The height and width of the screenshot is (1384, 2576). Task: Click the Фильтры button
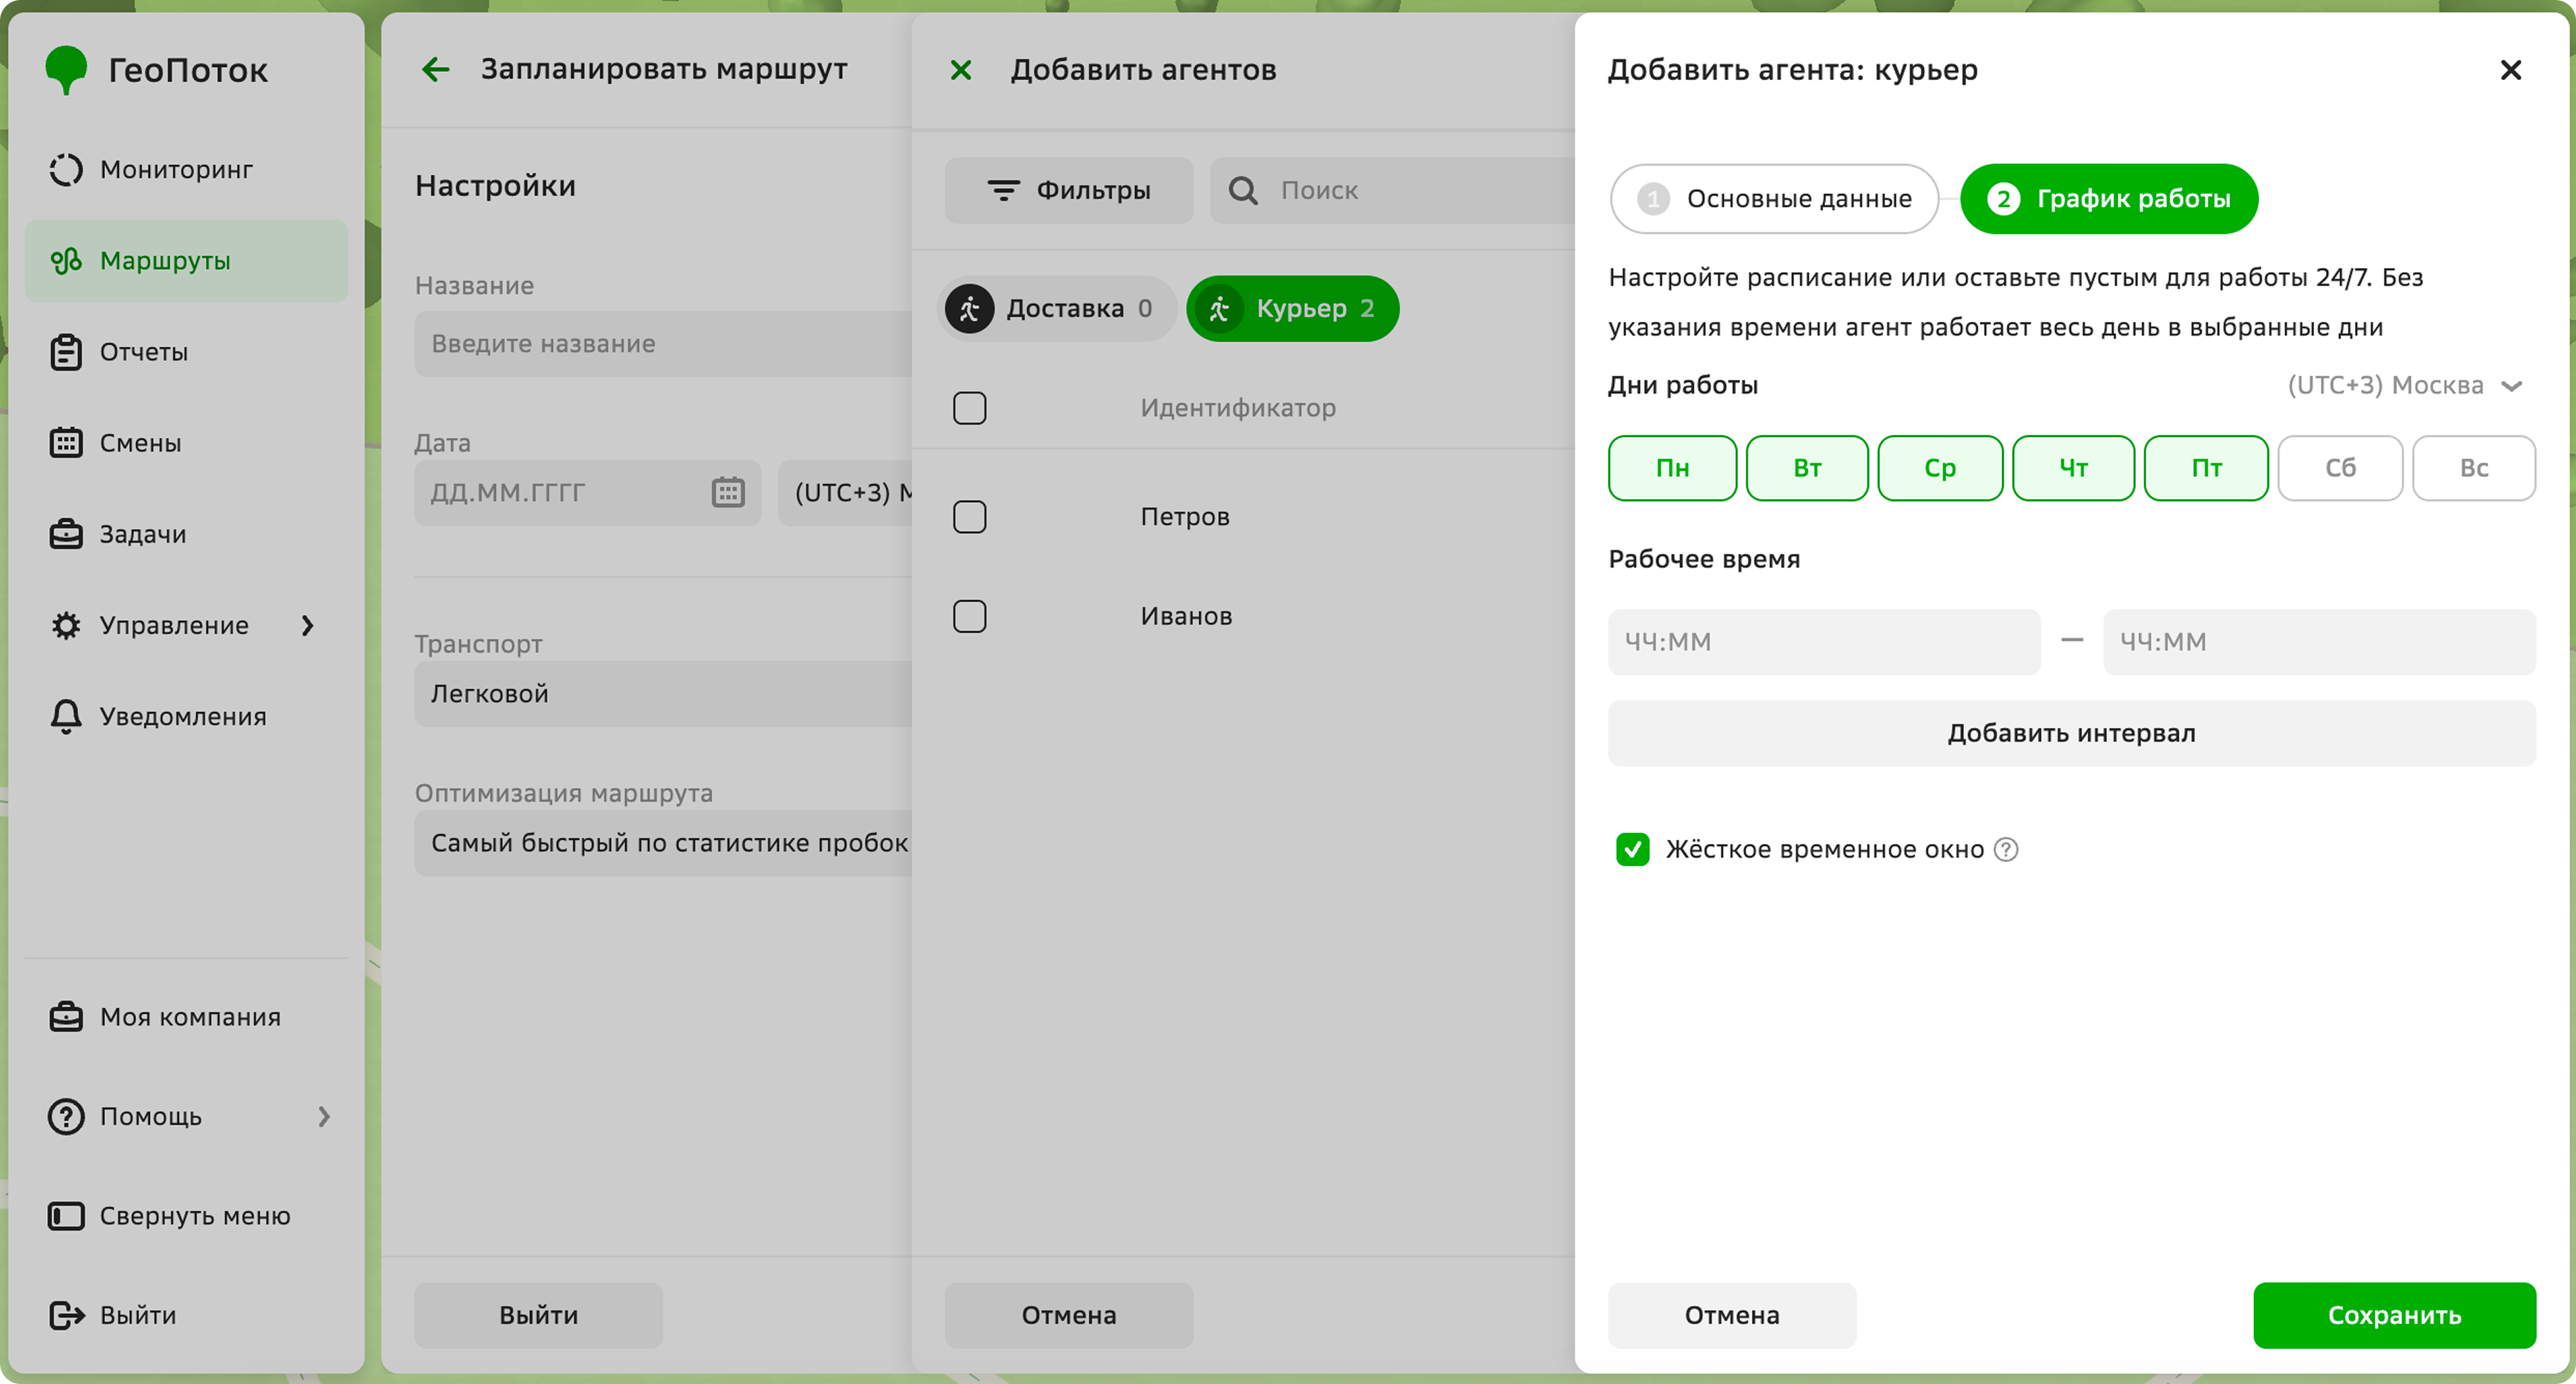[x=1069, y=190]
